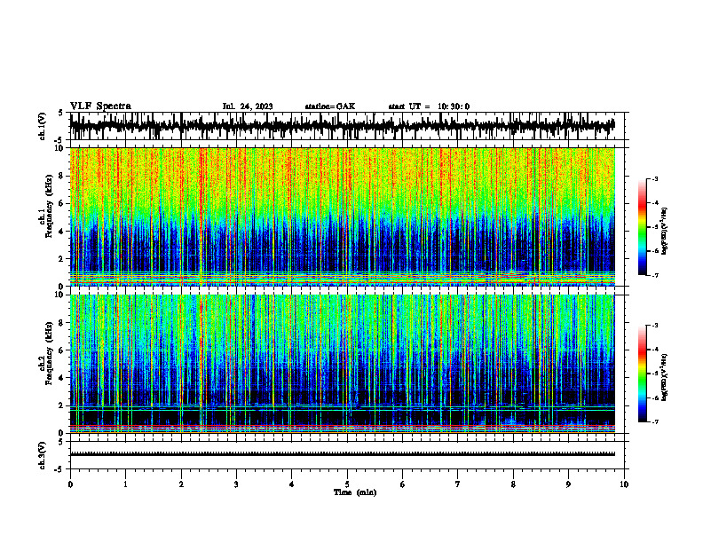Click the "ch.2 Frequency (kHz)" axis label
The width and height of the screenshot is (703, 543).
coord(46,353)
